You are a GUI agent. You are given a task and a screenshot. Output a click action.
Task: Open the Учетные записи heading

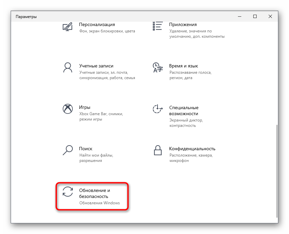96,66
